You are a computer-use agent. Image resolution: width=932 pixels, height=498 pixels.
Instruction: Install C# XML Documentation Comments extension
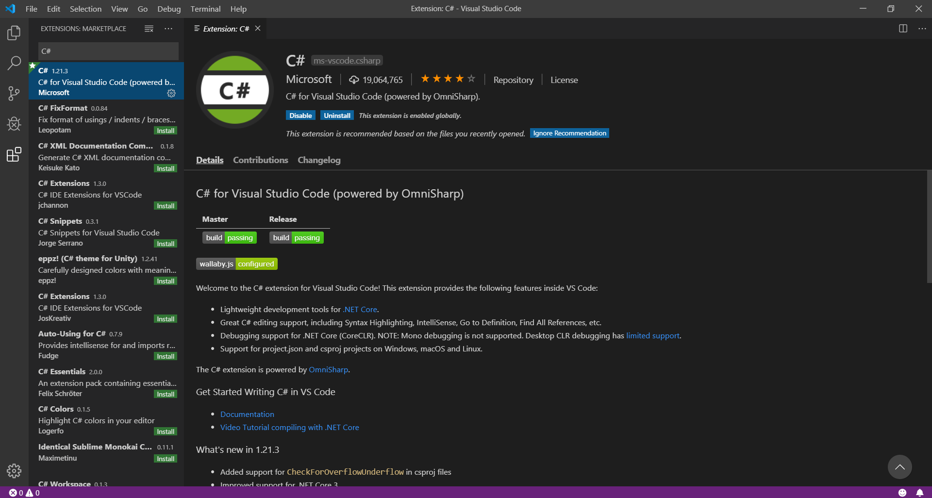click(x=166, y=168)
